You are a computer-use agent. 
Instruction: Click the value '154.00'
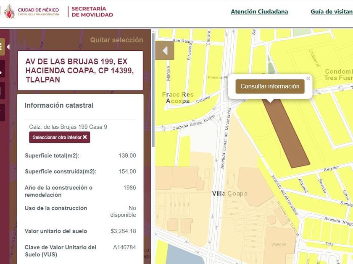127,171
